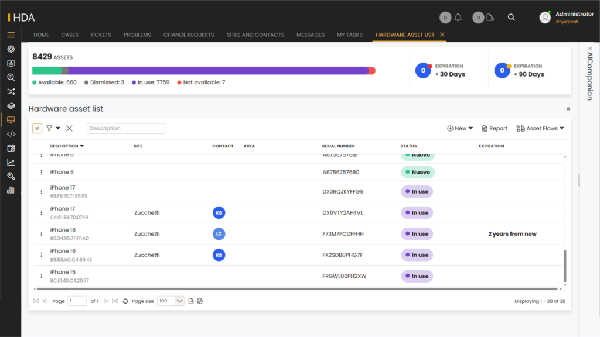The width and height of the screenshot is (600, 337).
Task: Open the magnifier search icon in sidebar
Action: [11, 78]
